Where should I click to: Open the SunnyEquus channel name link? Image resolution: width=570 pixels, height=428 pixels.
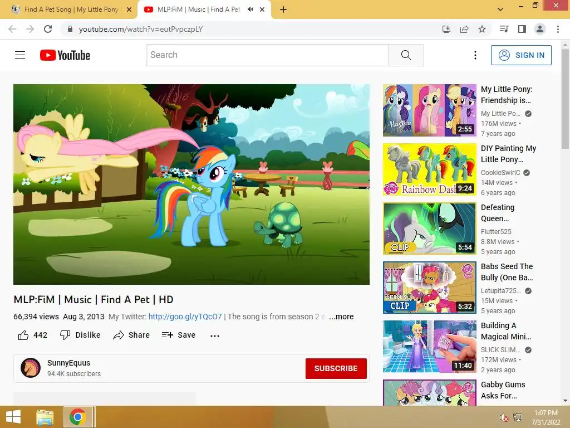(x=68, y=363)
